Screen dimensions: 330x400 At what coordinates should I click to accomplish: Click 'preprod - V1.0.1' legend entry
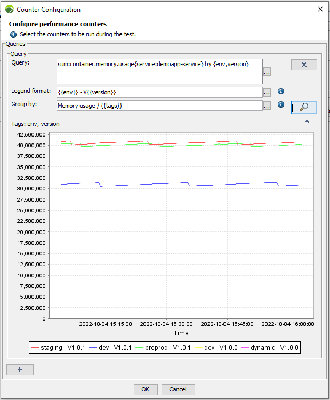[166, 348]
